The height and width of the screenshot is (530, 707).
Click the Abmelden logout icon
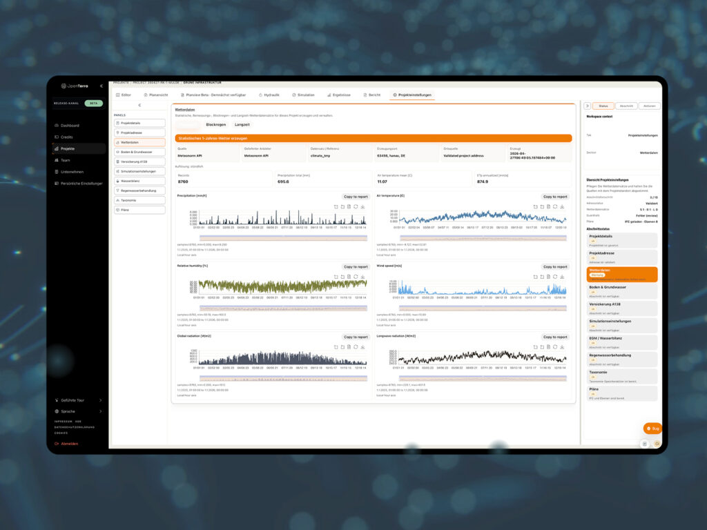pyautogui.click(x=57, y=444)
